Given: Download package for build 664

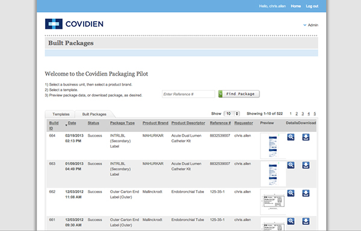Looking at the screenshot, I should pos(306,137).
